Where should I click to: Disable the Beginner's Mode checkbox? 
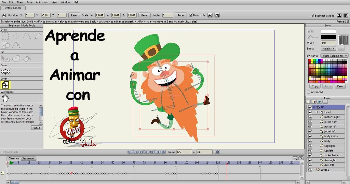312,15
